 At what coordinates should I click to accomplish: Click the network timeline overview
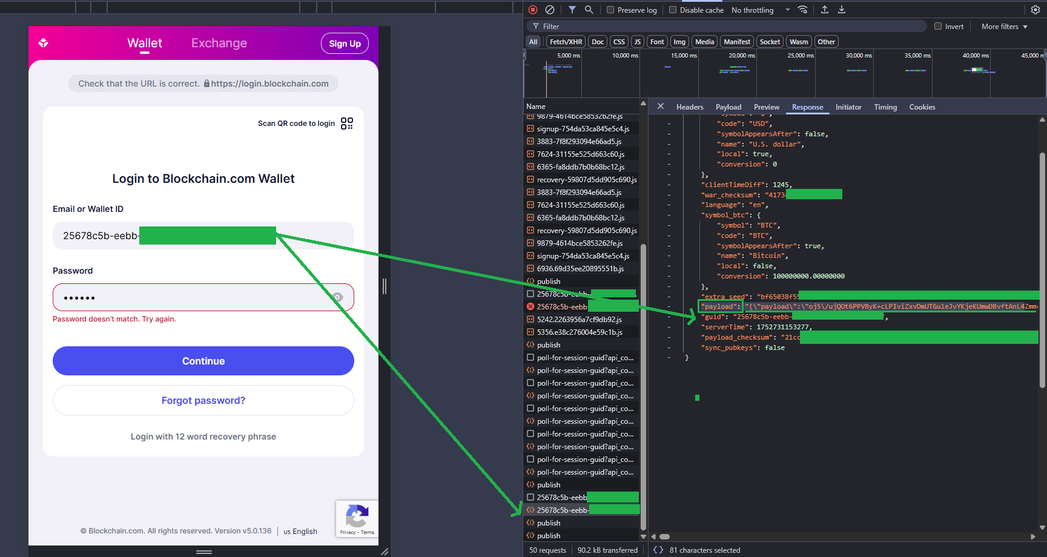tap(785, 74)
